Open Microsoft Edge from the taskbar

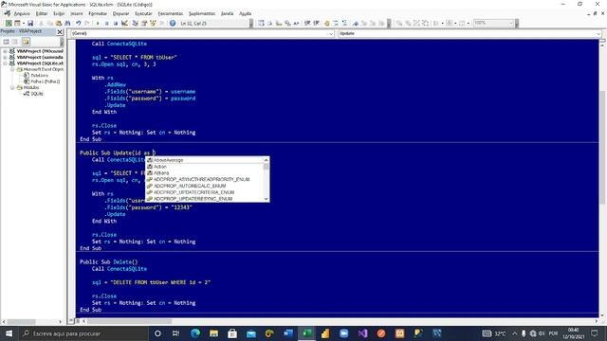point(195,333)
